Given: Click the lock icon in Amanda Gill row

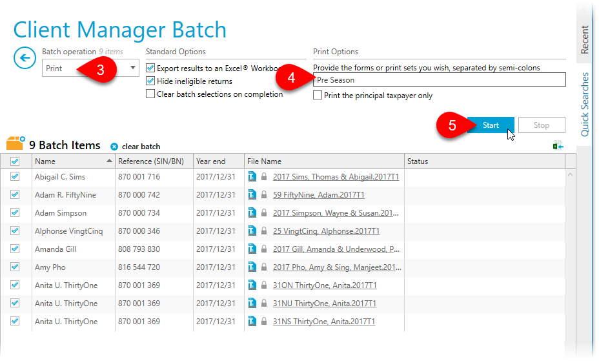Looking at the screenshot, I should (264, 249).
